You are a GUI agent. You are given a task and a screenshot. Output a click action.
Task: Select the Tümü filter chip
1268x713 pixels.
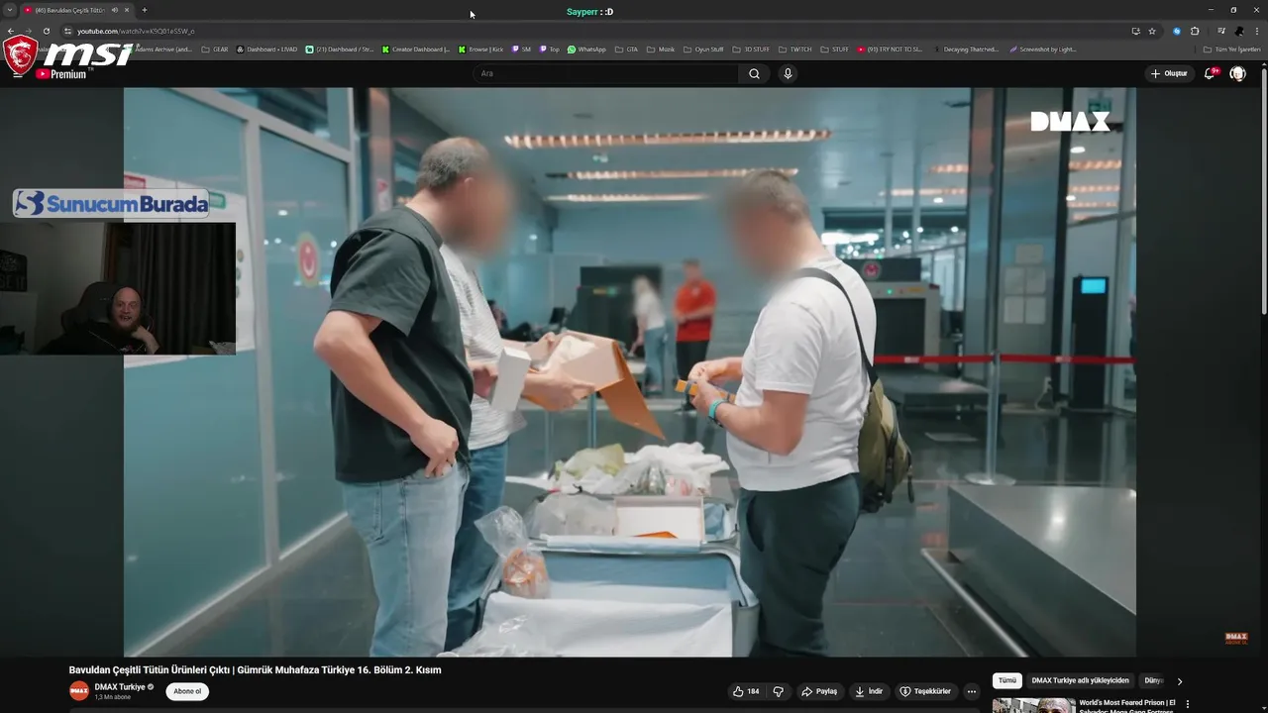[1007, 680]
